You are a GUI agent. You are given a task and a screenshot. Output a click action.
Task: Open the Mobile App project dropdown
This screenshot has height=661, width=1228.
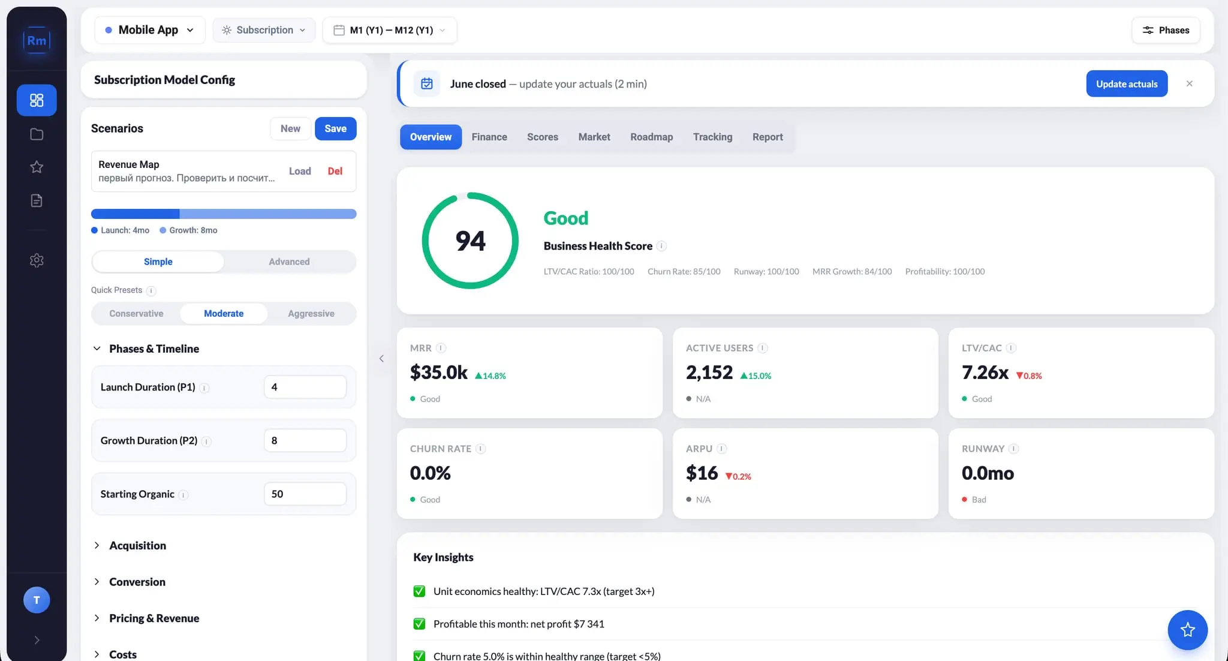coord(150,30)
